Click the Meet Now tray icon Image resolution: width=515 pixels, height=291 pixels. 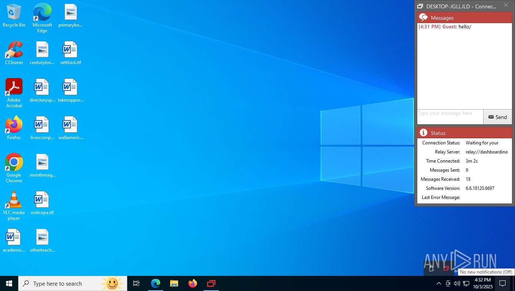click(448, 283)
